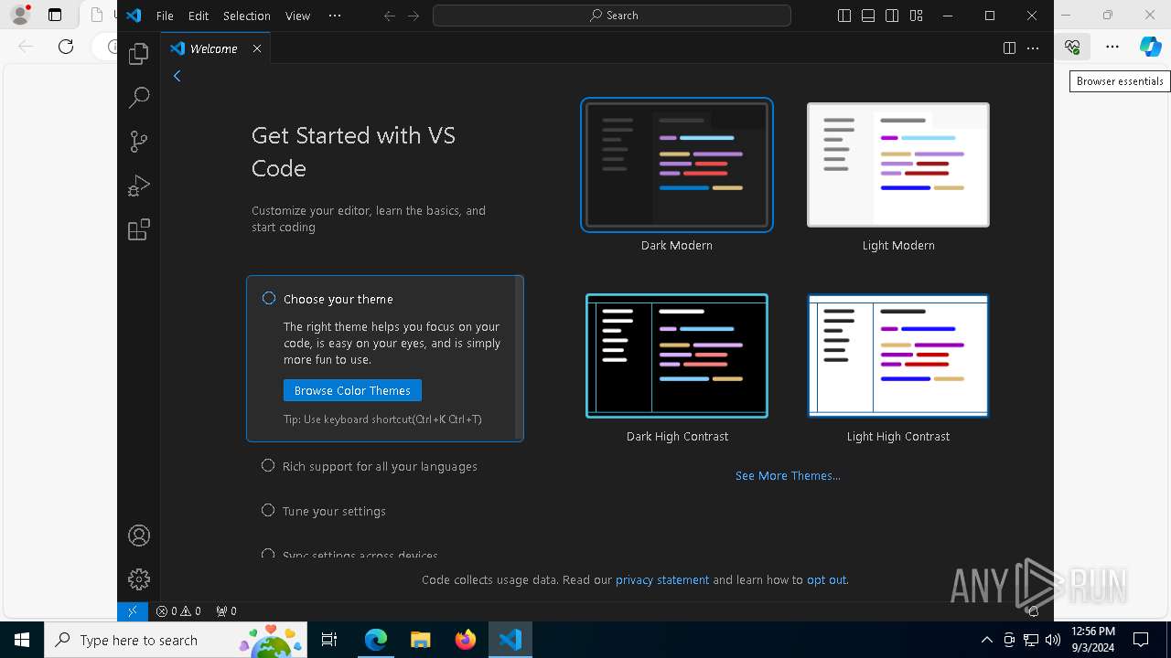Click the command center Search box

612,16
